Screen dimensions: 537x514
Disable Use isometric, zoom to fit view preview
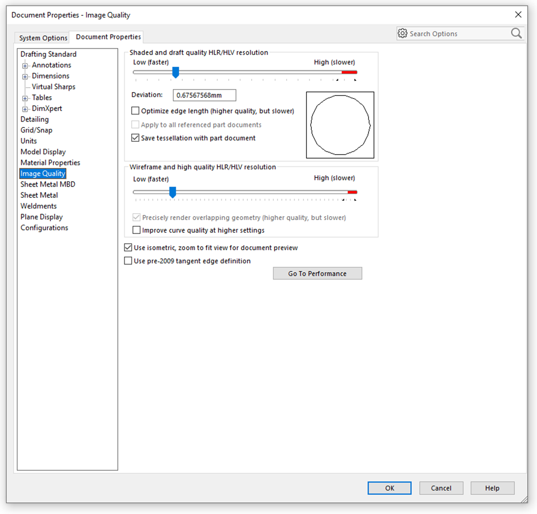[128, 248]
